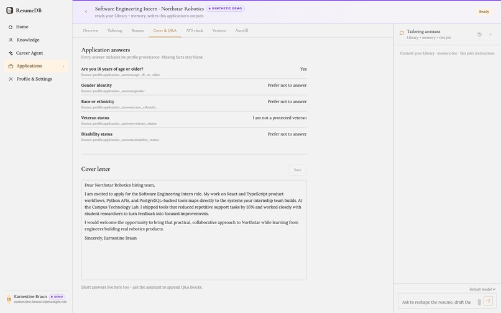Click the Profile & Settings gear icon
501x313 pixels.
[11, 79]
